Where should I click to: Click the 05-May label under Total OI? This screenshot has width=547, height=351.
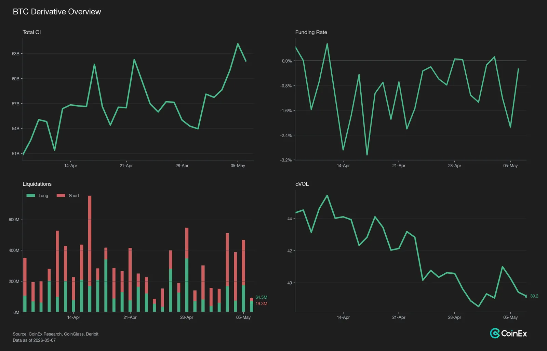238,166
